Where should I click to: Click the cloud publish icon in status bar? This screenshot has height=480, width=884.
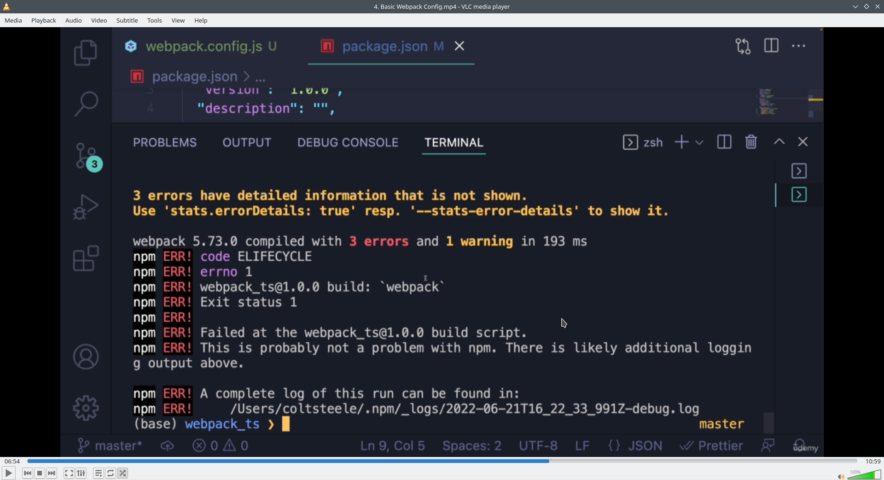tap(167, 445)
